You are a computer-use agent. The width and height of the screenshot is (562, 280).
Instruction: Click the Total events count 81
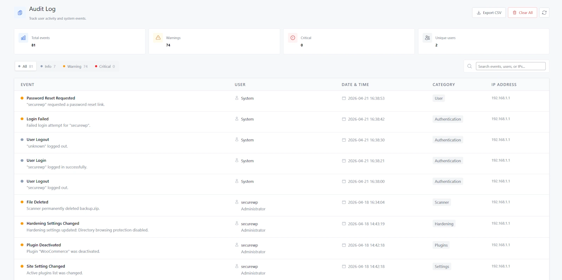coord(33,45)
